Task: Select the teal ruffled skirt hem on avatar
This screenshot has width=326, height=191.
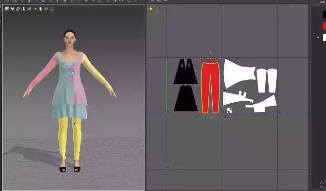Action: pyautogui.click(x=69, y=111)
